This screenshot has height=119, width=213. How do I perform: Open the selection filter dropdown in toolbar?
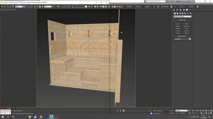[x=19, y=7]
